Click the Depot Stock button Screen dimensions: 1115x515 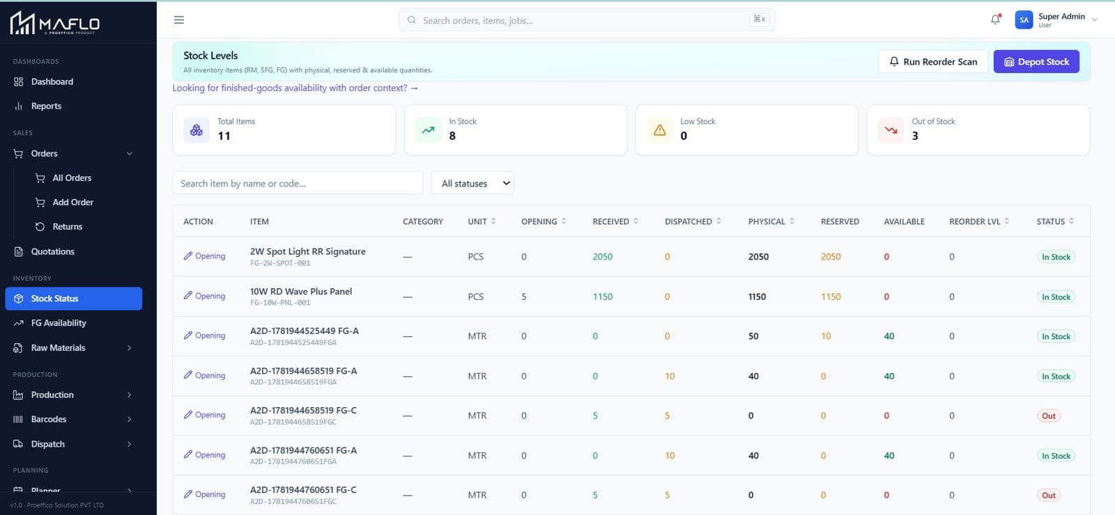[x=1036, y=61]
